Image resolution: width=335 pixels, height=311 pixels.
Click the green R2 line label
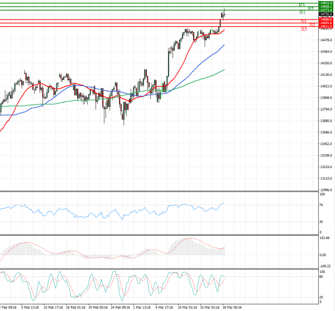coord(310,8)
